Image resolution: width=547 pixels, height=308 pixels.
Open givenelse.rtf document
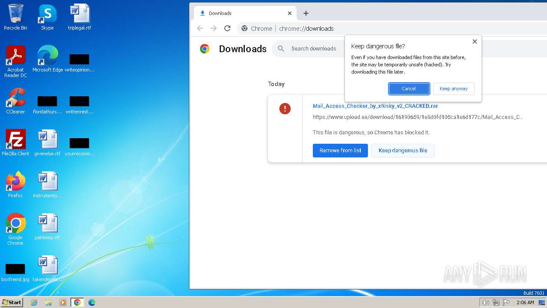[47, 143]
